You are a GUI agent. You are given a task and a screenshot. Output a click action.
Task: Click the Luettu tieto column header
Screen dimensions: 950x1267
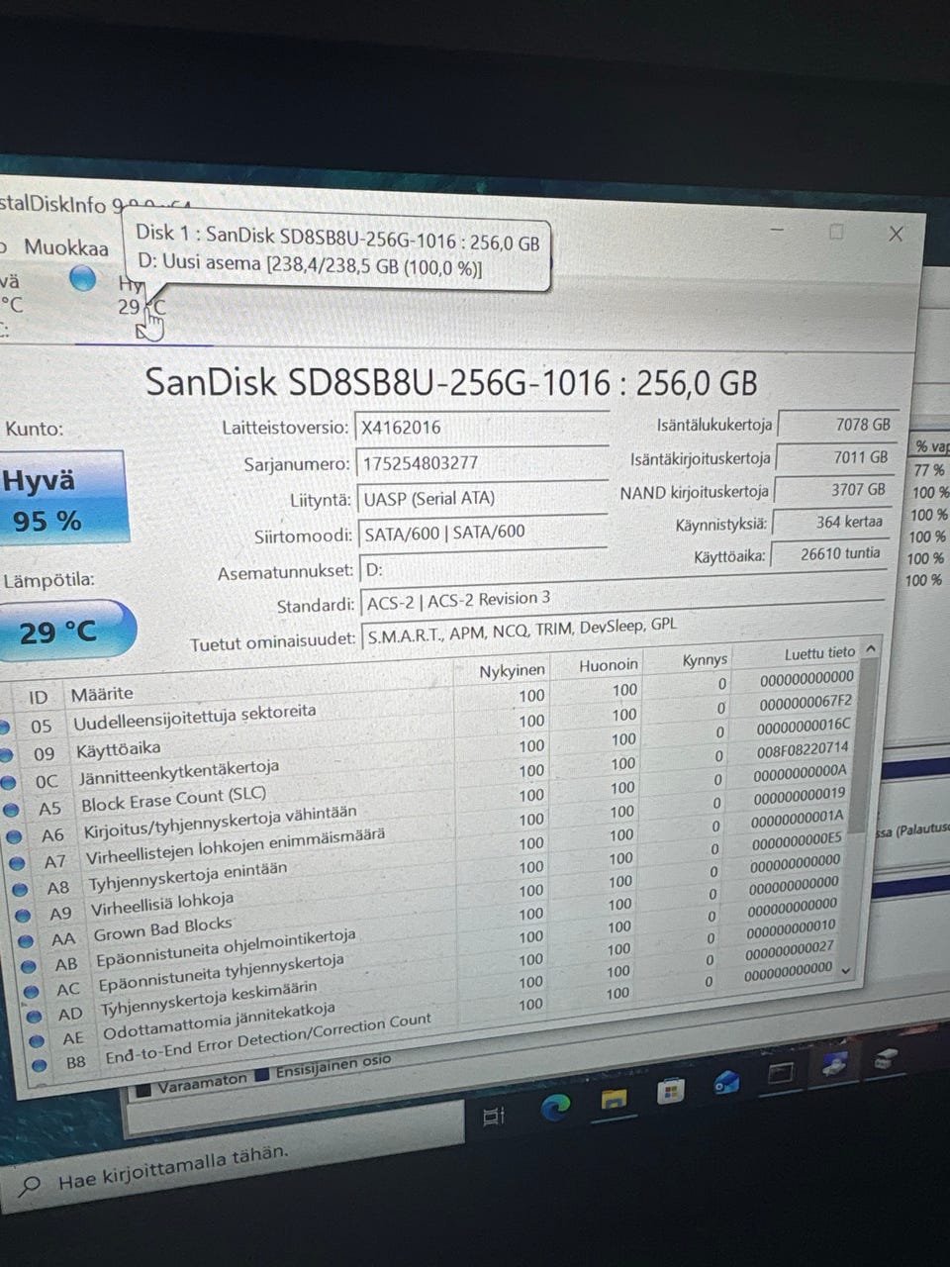point(819,653)
